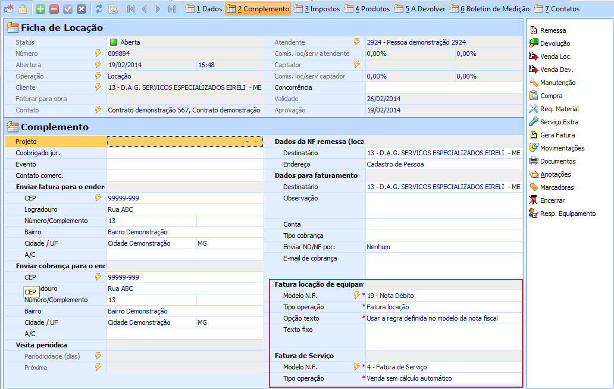Click the red minus delete record icon
Viewport: 614px width, 389px height.
point(54,8)
